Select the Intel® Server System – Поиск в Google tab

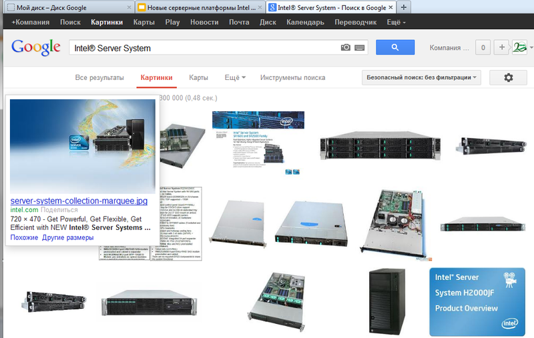[330, 7]
